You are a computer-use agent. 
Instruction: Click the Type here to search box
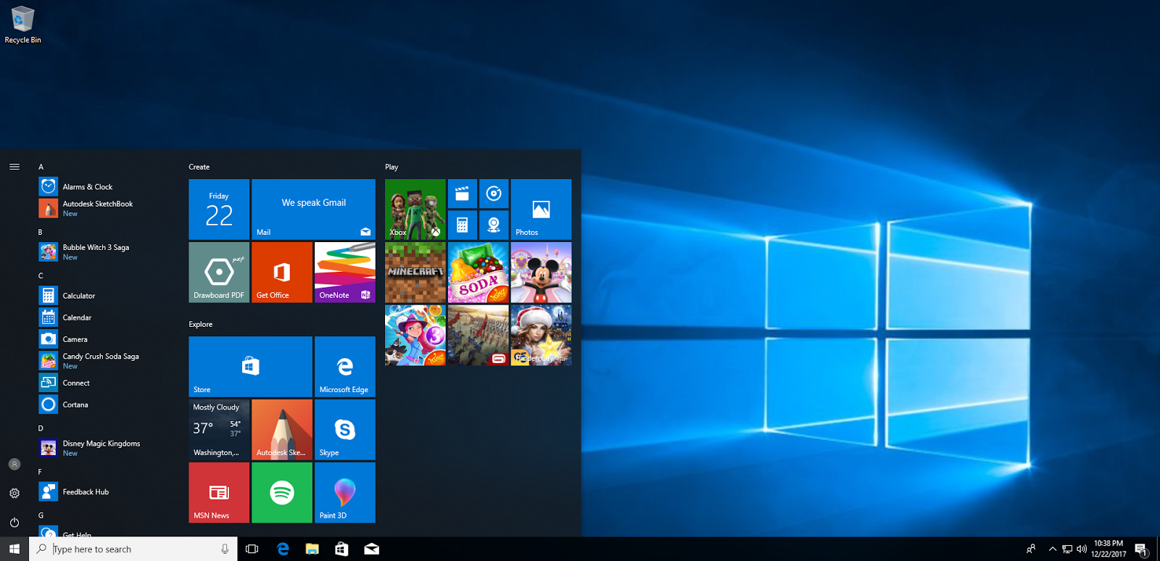pyautogui.click(x=133, y=549)
